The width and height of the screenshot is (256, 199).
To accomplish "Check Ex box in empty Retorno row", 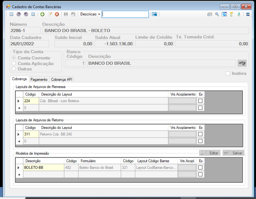I will click(x=200, y=141).
